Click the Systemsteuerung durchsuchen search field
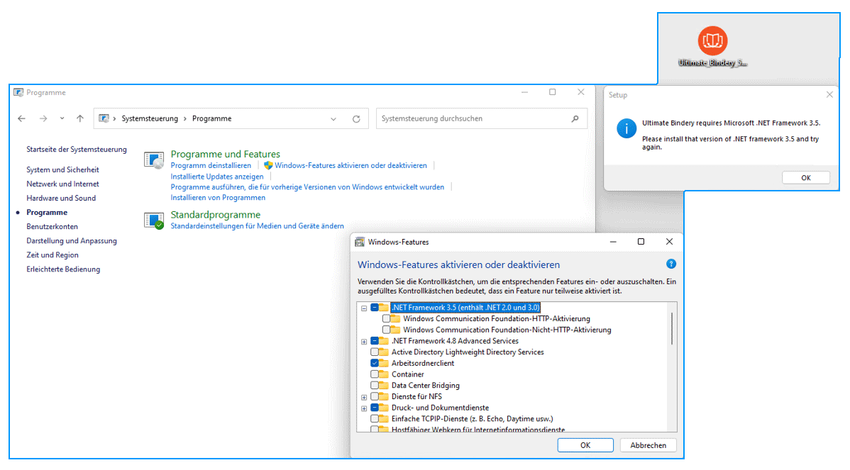The width and height of the screenshot is (850, 470). click(x=472, y=119)
